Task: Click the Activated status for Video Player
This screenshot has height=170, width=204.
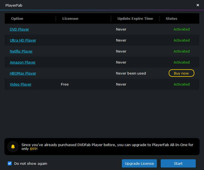Action: [x=181, y=84]
